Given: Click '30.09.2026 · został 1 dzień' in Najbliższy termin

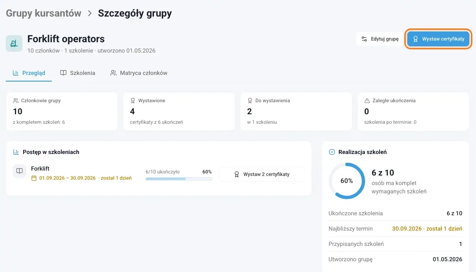Looking at the screenshot, I should [x=427, y=229].
